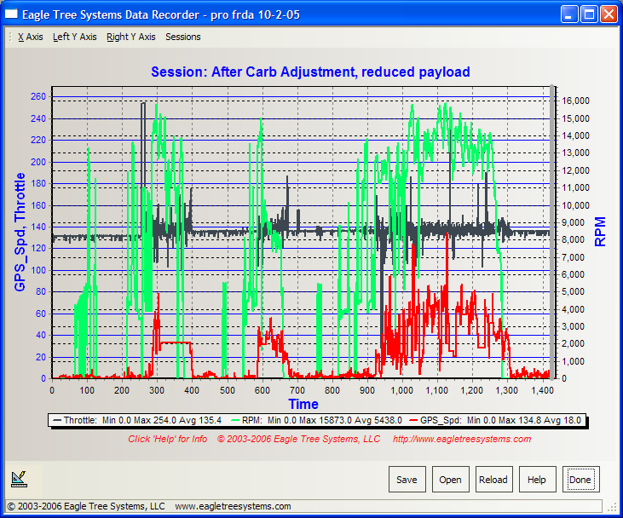The width and height of the screenshot is (623, 518).
Task: Click the Throttle legend entry
Action: 137,420
